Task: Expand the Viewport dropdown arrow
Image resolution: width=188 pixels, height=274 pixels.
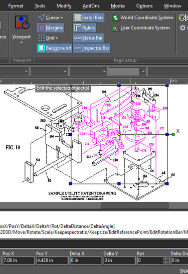Action: [x=22, y=43]
